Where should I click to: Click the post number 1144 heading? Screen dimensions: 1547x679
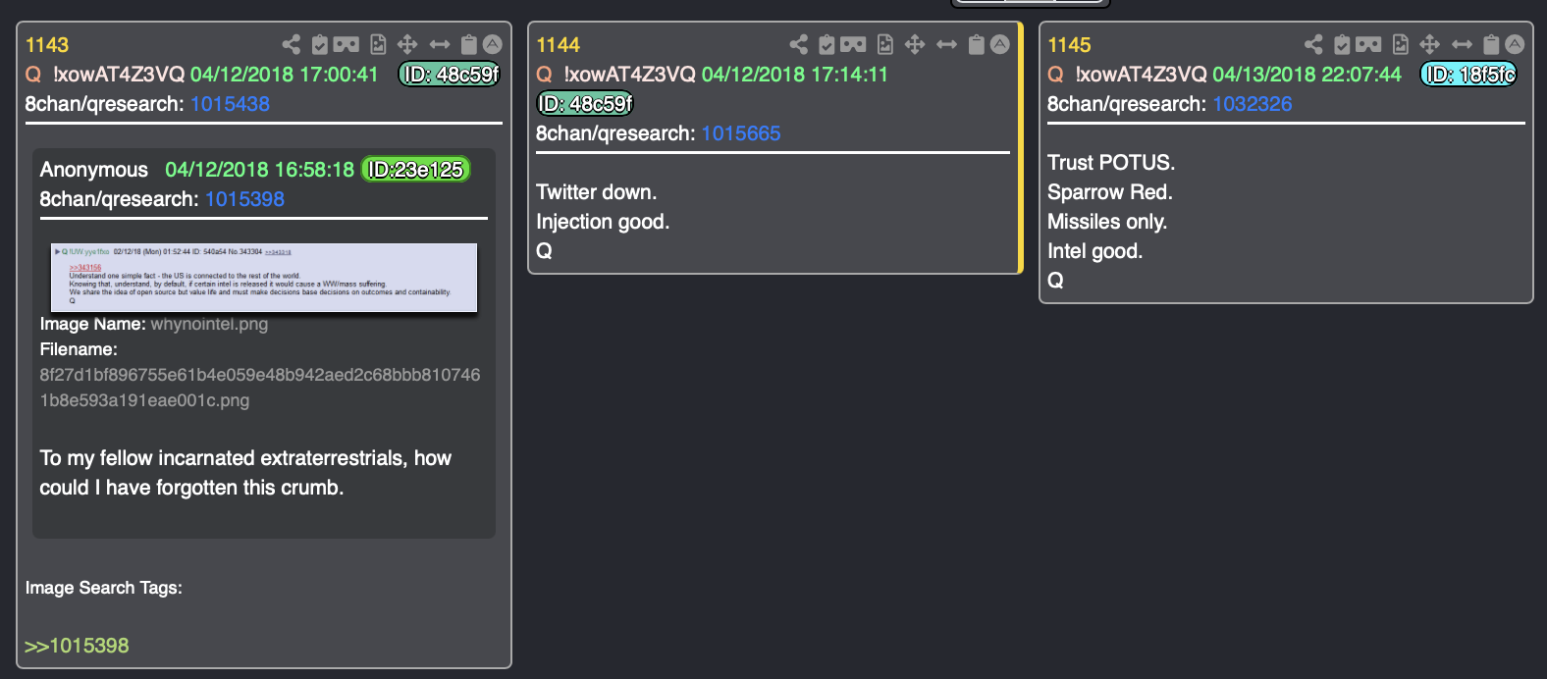[x=558, y=45]
